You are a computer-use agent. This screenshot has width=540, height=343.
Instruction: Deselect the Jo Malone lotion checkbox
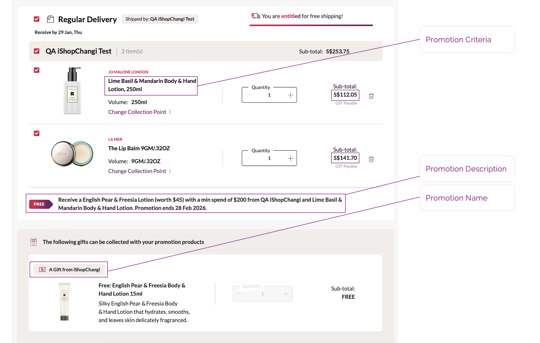[36, 70]
